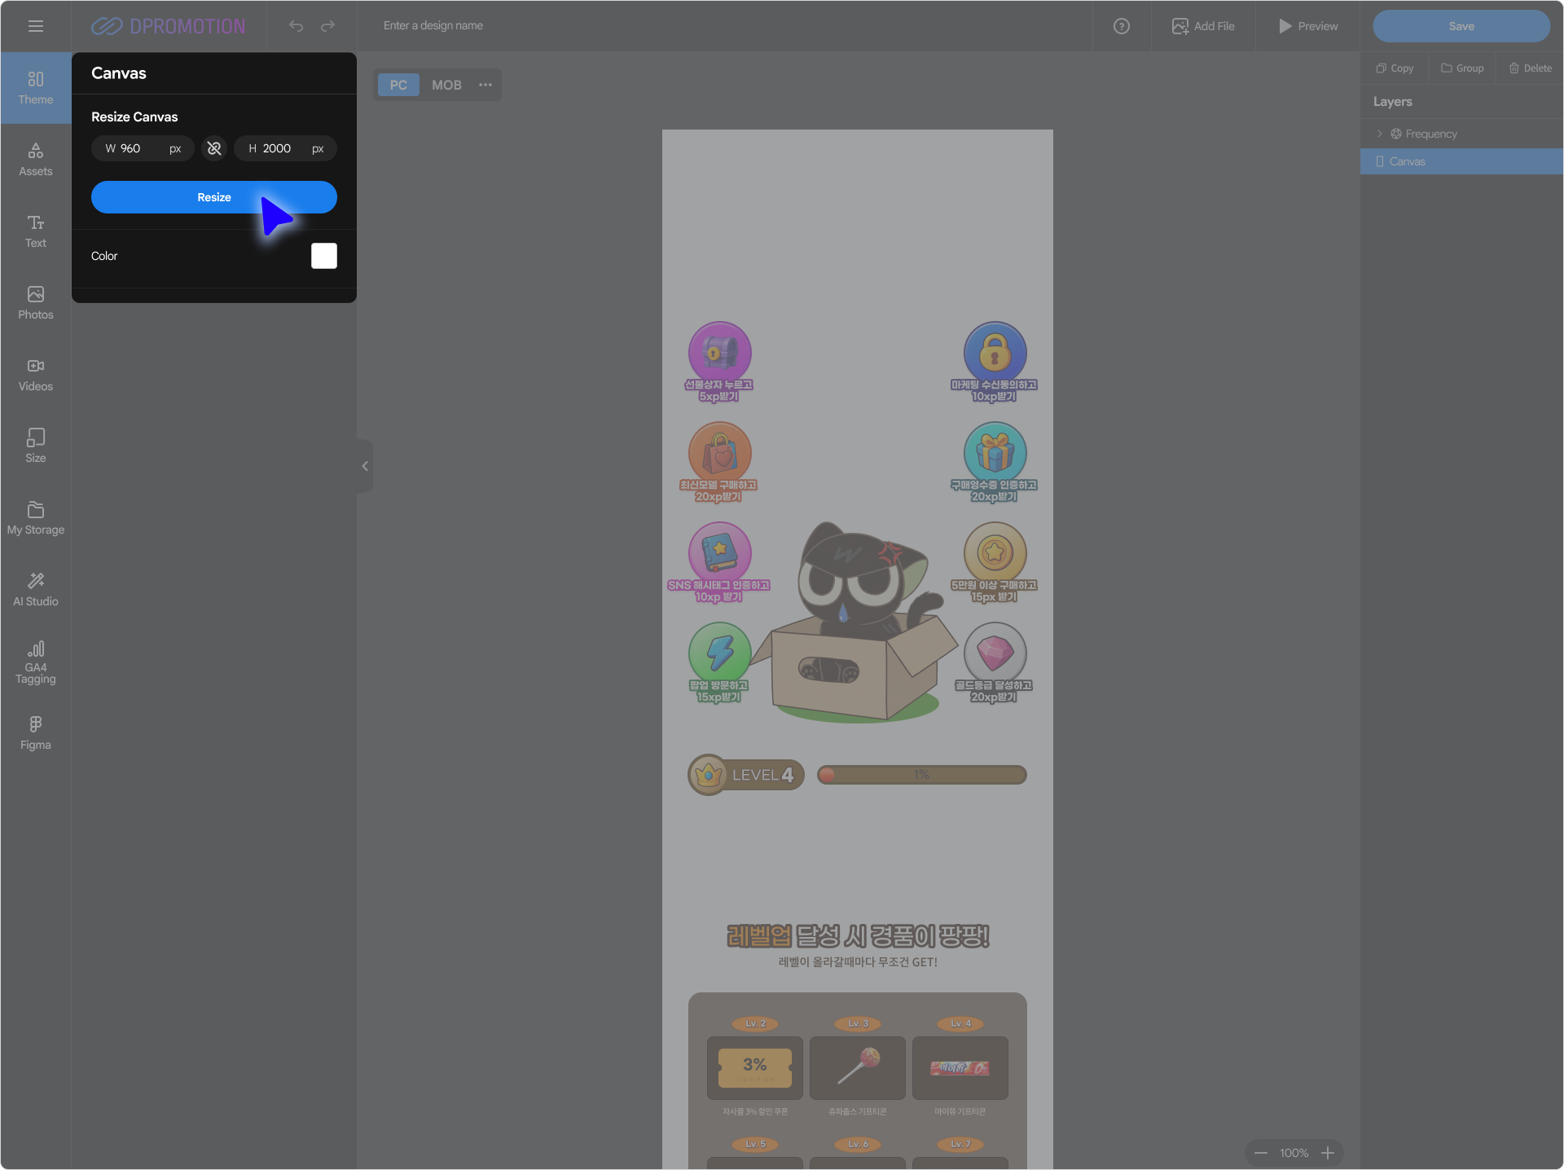The height and width of the screenshot is (1170, 1564).
Task: Click the design name input field
Action: (433, 26)
